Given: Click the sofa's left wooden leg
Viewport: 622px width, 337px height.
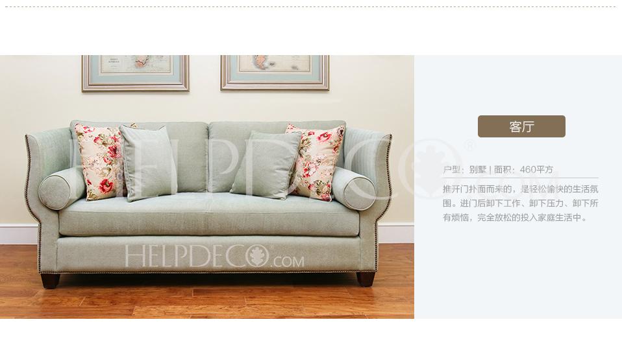Looking at the screenshot, I should (51, 281).
